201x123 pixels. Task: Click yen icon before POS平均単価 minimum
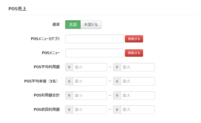pos(69,81)
